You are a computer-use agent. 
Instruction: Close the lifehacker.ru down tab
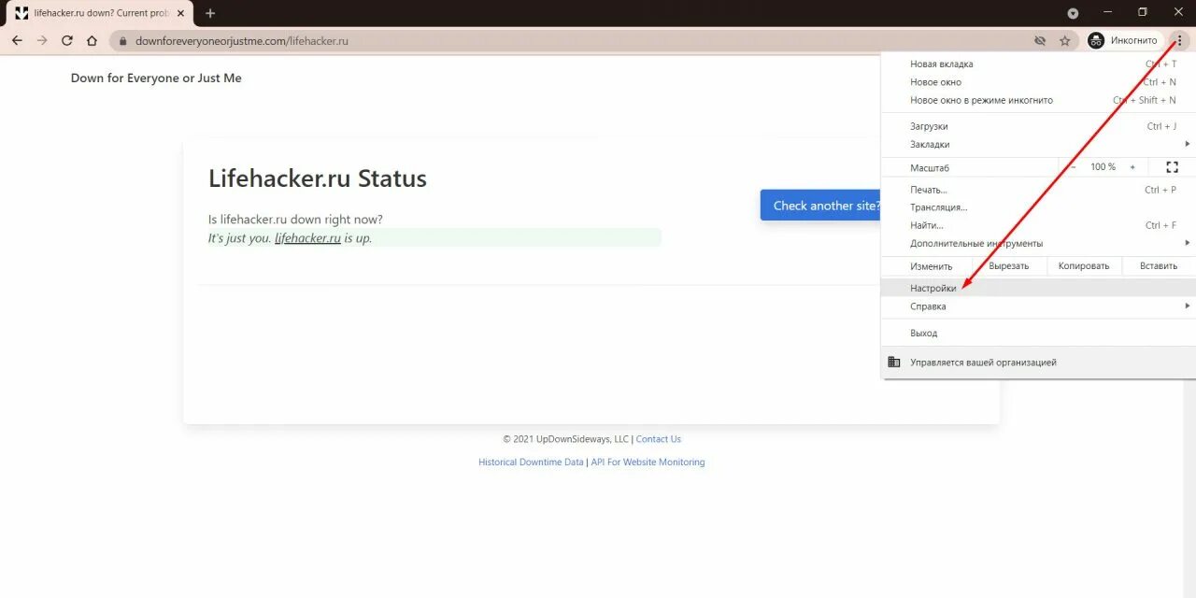coord(181,13)
